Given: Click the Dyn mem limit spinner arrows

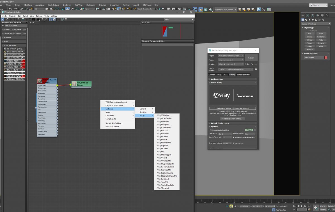Looking at the screenshot, I should tap(231, 143).
